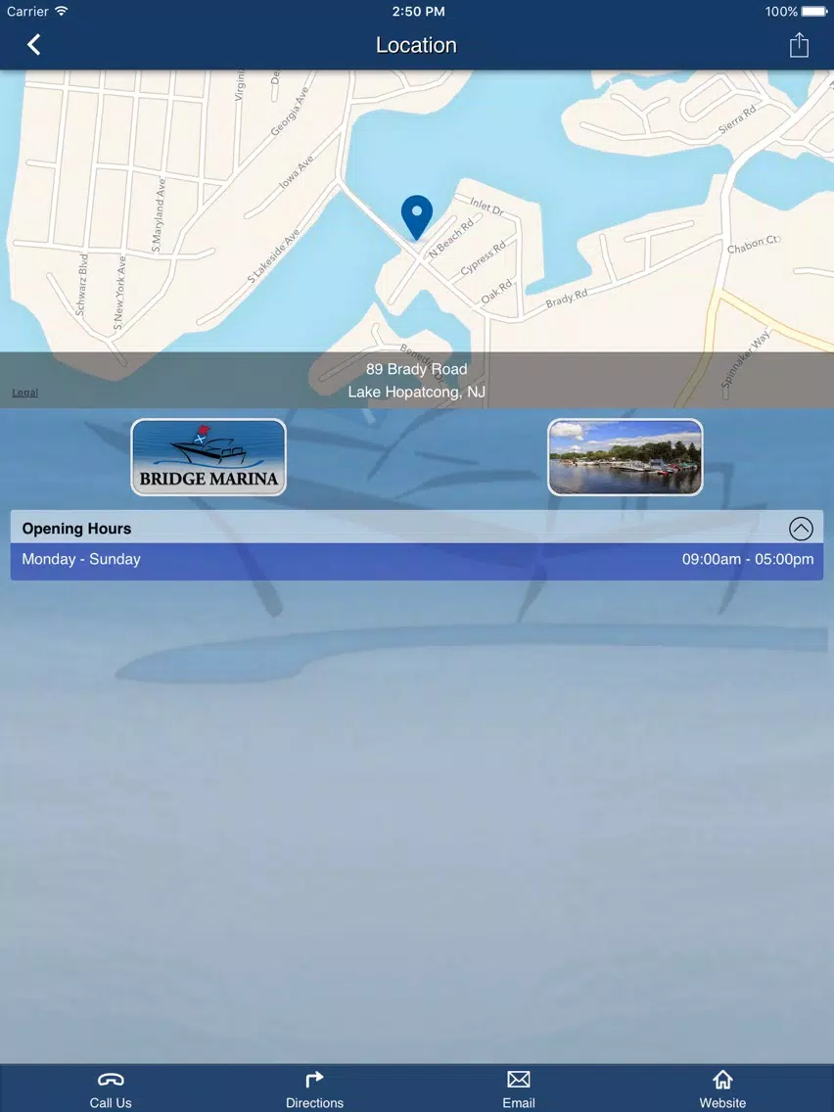Select the Monday - Sunday hours row
Viewport: 834px width, 1112px height.
[417, 561]
